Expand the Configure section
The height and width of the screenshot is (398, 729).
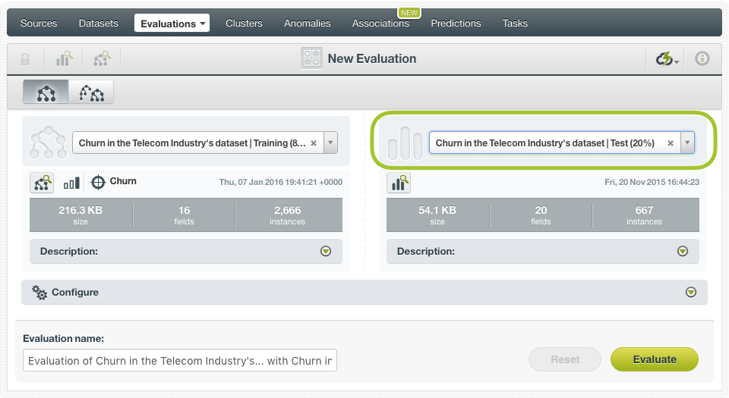[691, 292]
